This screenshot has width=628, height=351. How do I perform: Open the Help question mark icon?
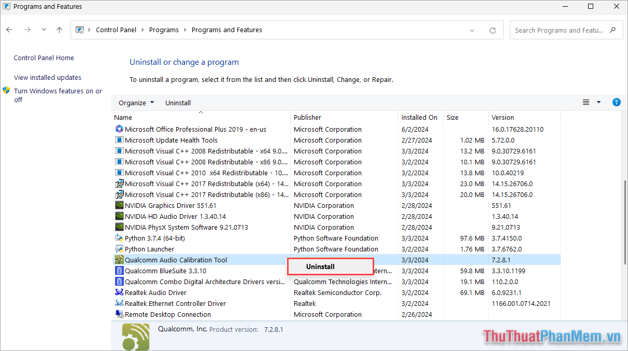coord(616,102)
